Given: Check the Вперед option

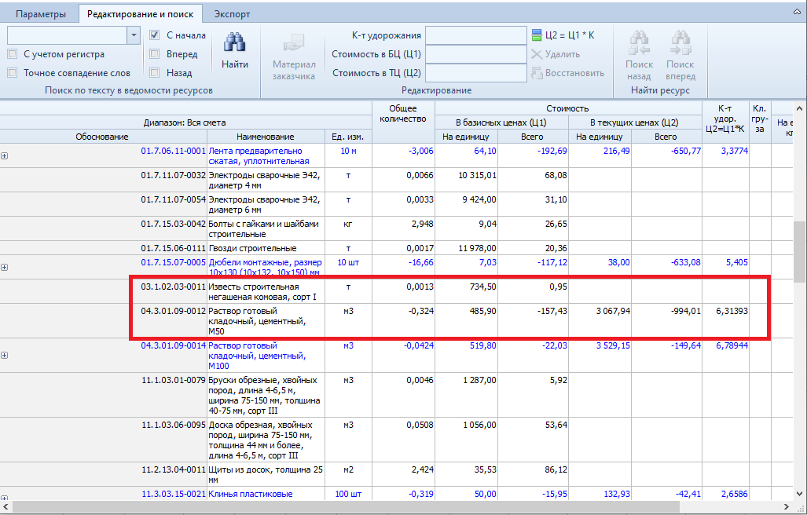Looking at the screenshot, I should pyautogui.click(x=155, y=54).
